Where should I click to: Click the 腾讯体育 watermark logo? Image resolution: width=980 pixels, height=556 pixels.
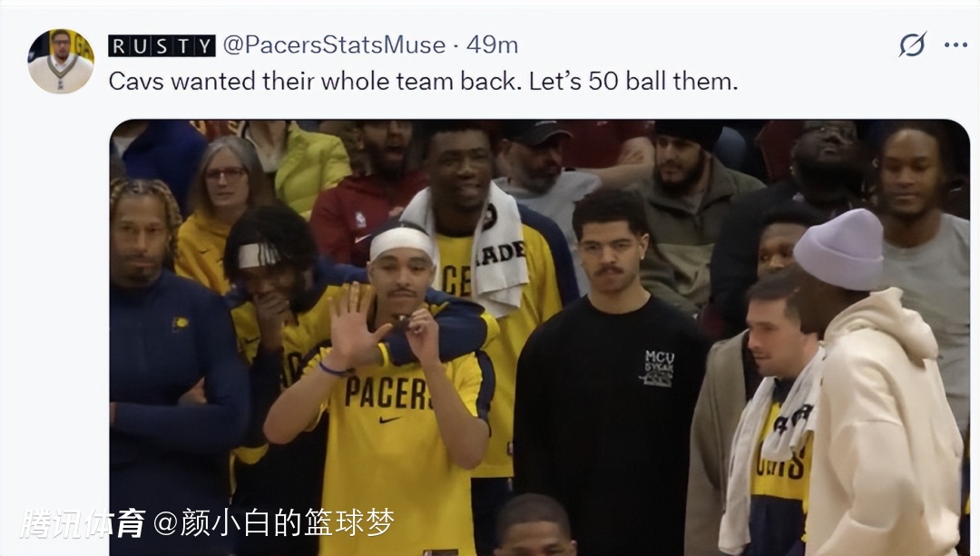pyautogui.click(x=83, y=523)
